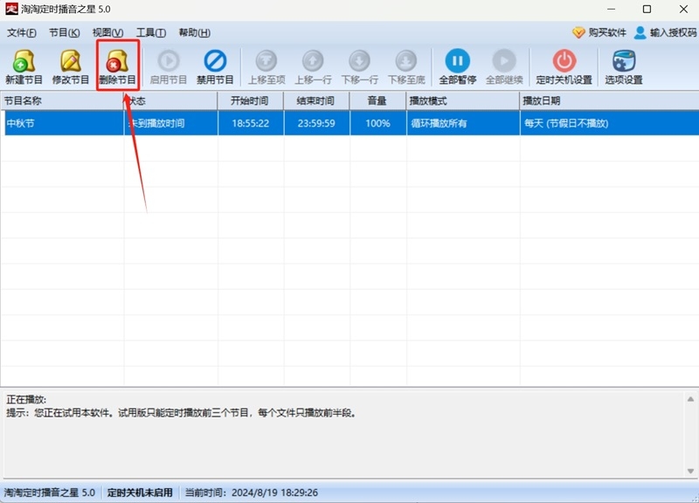Toggle pause state with 全部暂停 control
Image resolution: width=699 pixels, height=503 pixels.
tap(458, 66)
